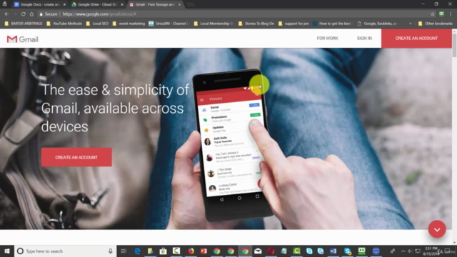Launch Microsoft Edge from the taskbar
457x257 pixels.
(x=137, y=251)
